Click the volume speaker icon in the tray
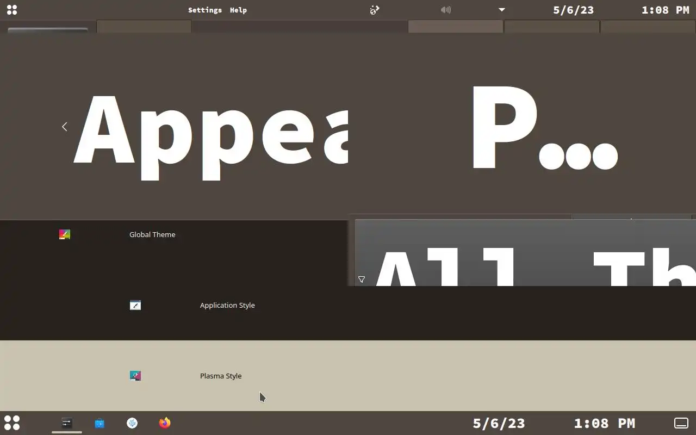This screenshot has width=696, height=435. pos(446,10)
